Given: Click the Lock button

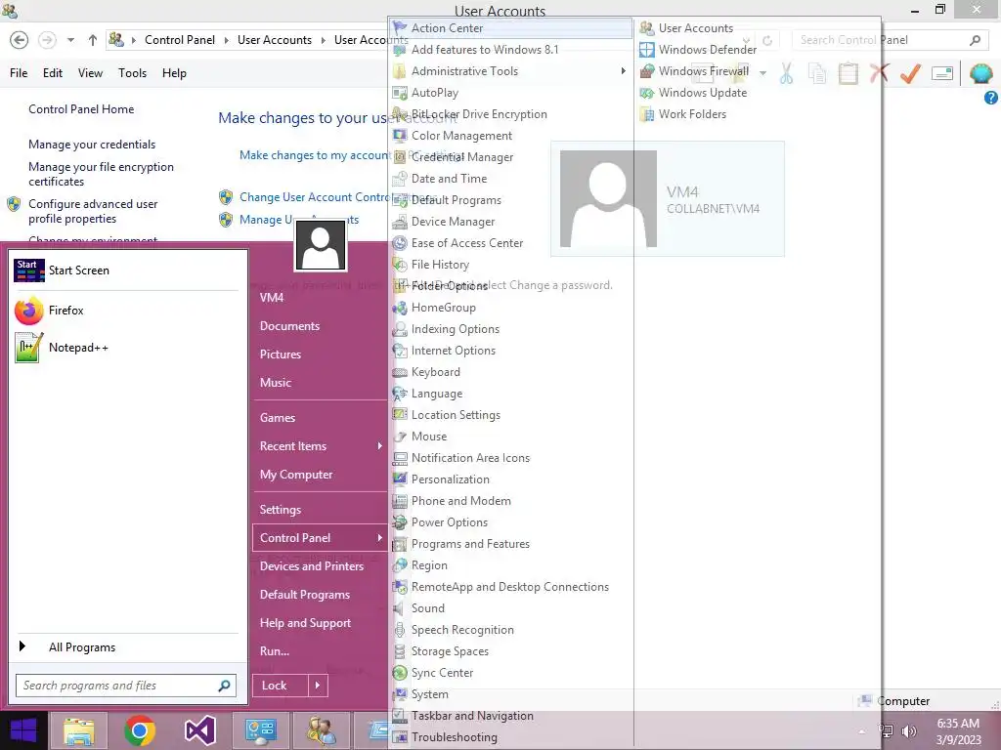Looking at the screenshot, I should [281, 686].
